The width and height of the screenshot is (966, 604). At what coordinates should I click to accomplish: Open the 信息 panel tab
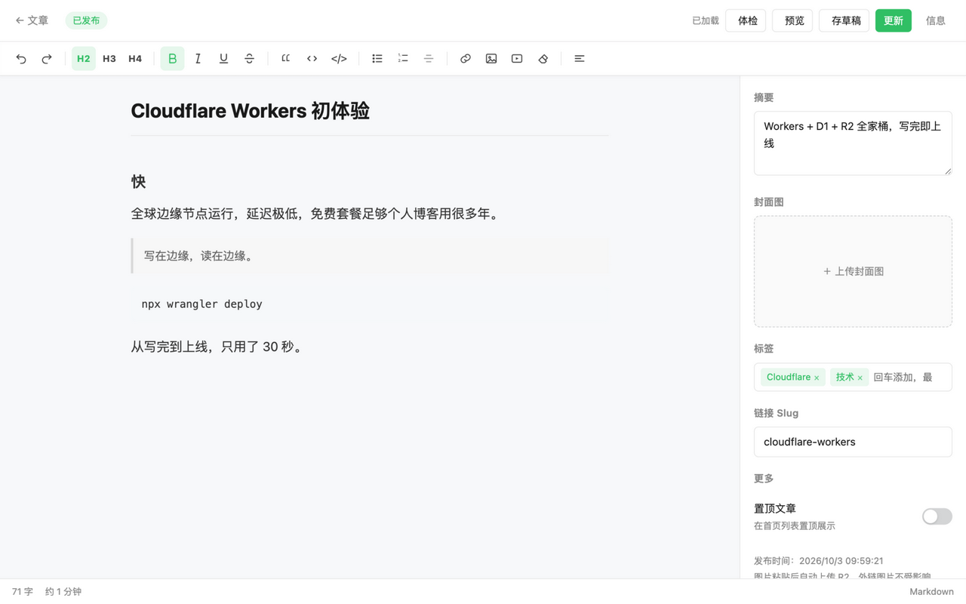(936, 20)
